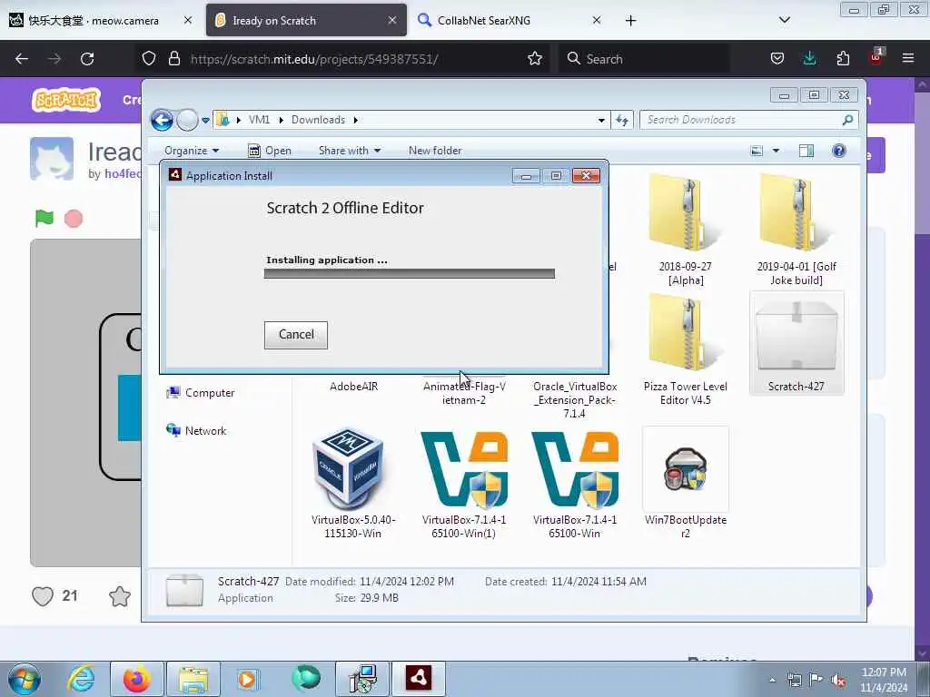Image resolution: width=930 pixels, height=697 pixels.
Task: Open Windows Explorer from the taskbar
Action: click(193, 679)
